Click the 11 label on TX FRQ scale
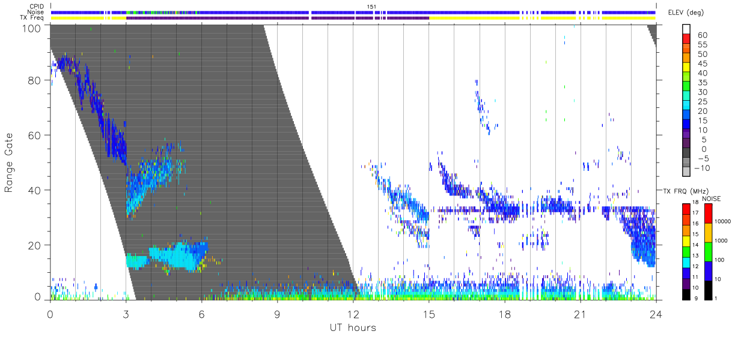 pos(695,277)
